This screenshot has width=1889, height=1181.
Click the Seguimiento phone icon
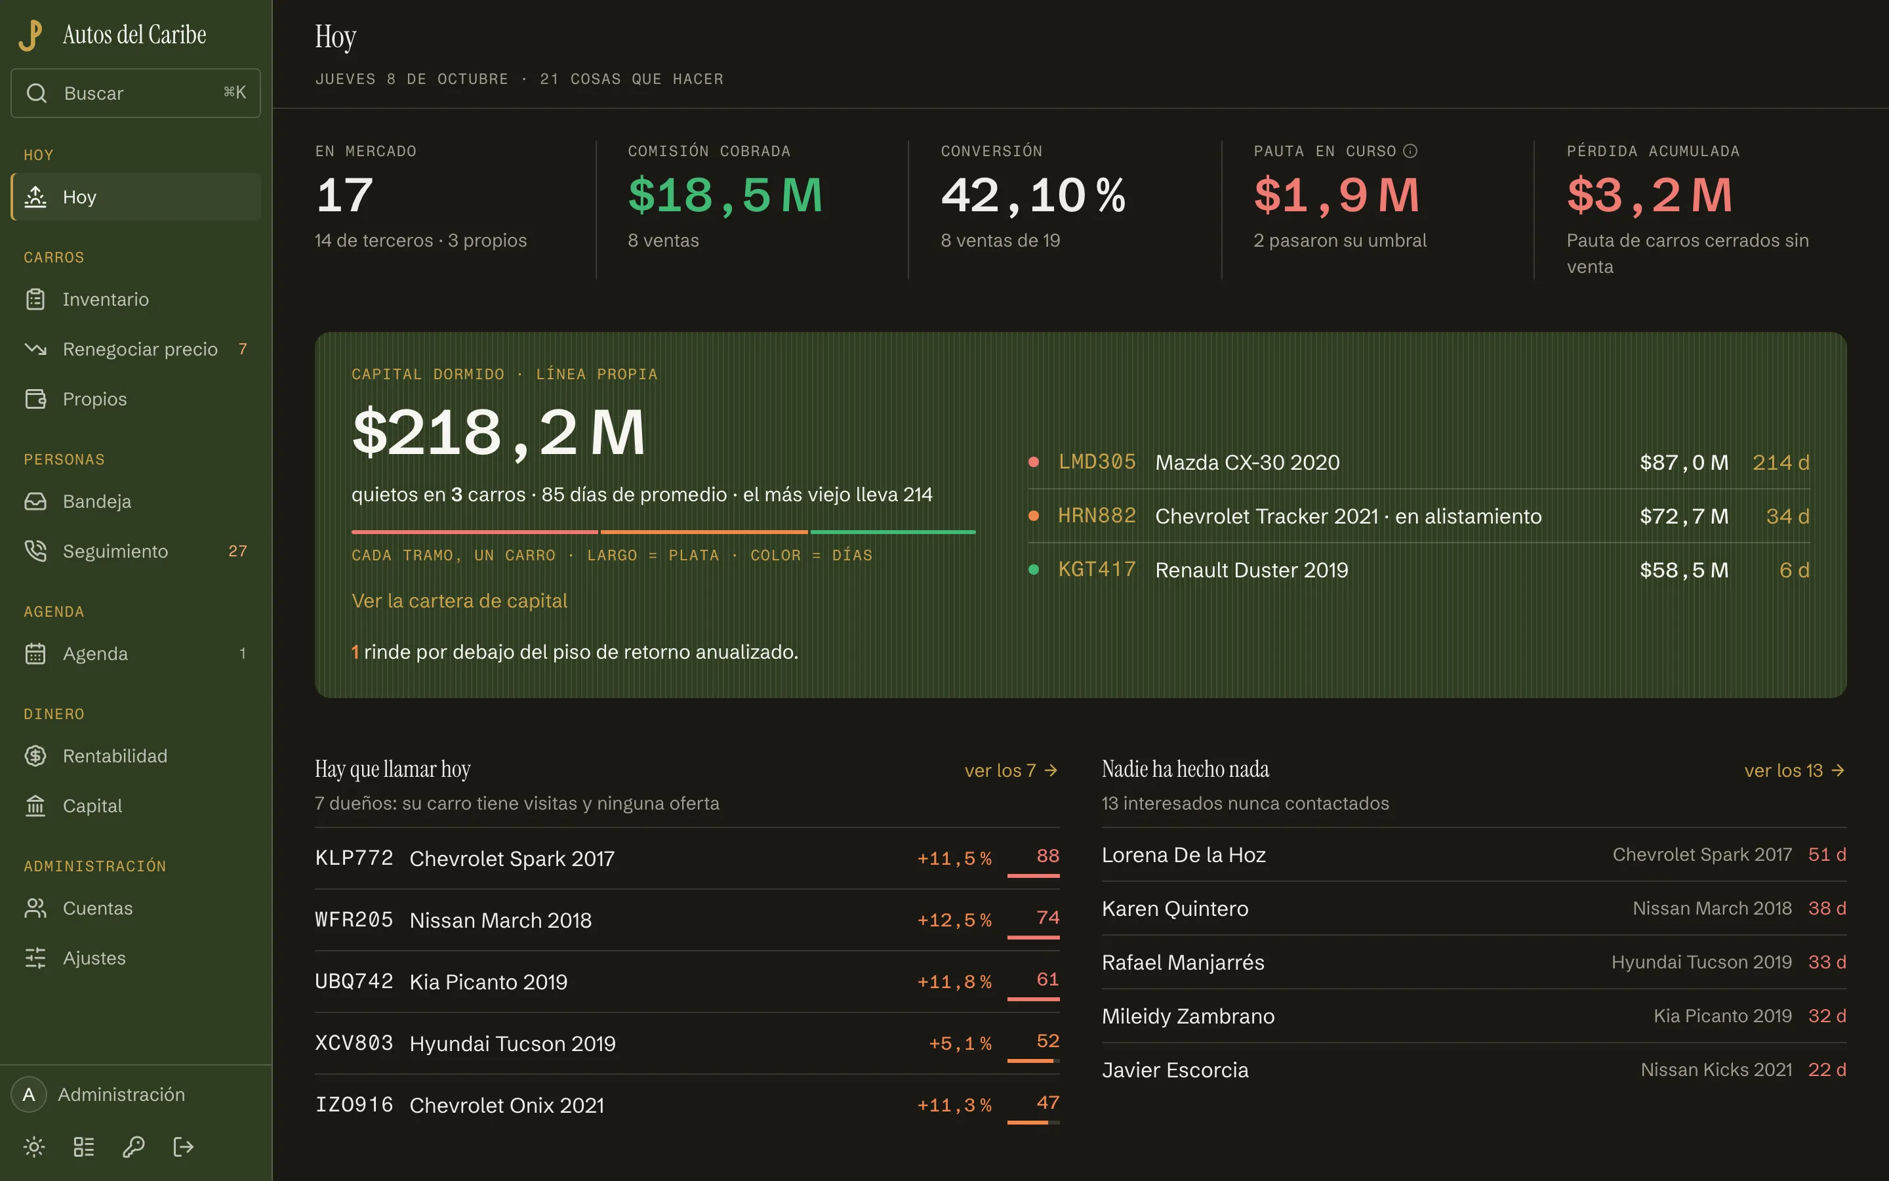(35, 551)
